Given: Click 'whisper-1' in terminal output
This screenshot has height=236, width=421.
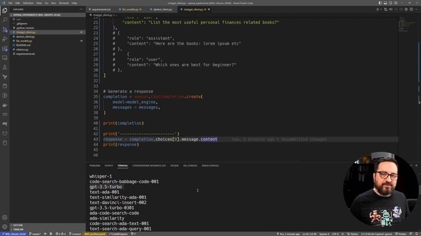Looking at the screenshot, I should (x=101, y=176).
